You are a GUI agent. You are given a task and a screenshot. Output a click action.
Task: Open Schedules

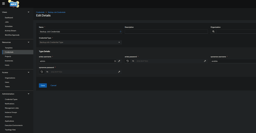(9, 26)
